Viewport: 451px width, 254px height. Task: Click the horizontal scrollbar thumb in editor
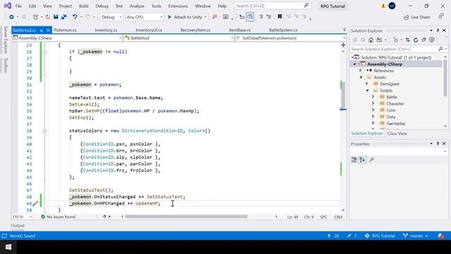[x=186, y=217]
